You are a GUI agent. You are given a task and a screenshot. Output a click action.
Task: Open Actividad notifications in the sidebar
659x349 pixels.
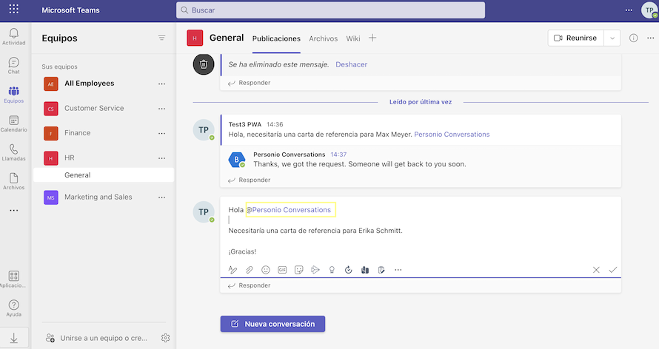[x=14, y=37]
